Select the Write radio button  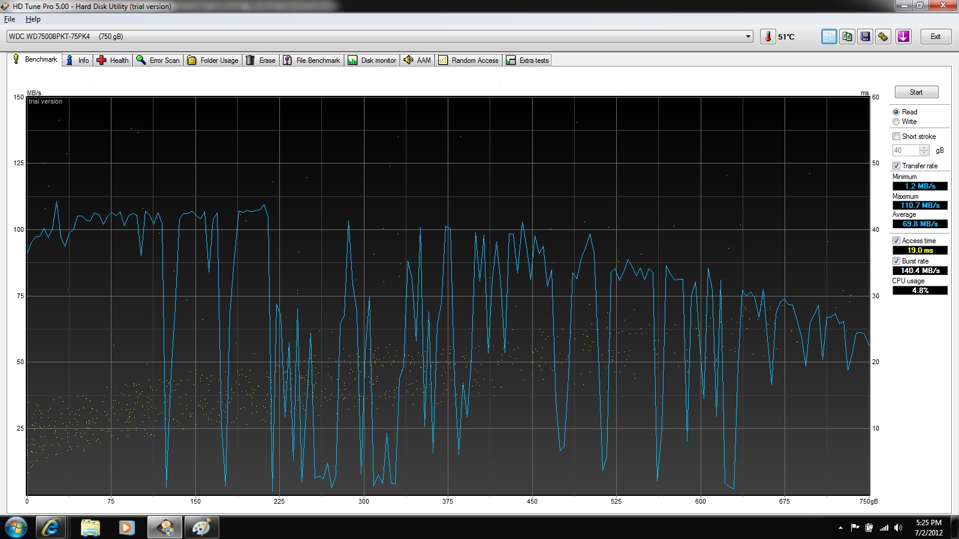896,122
